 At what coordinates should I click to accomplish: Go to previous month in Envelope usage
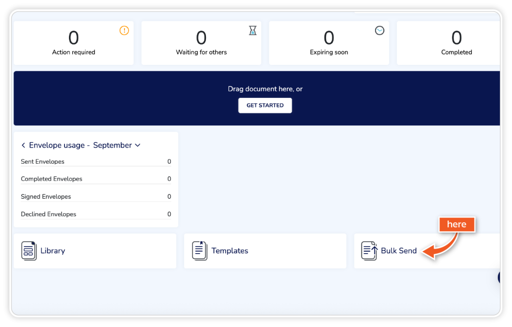click(x=23, y=145)
